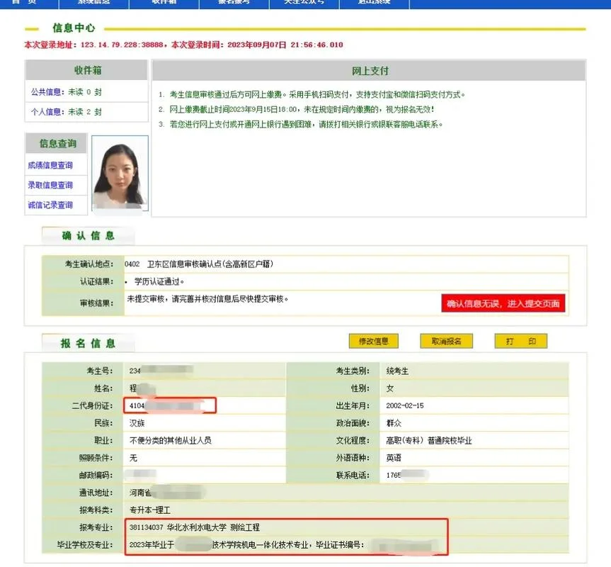Click the 收件箱 panel header

tap(87, 71)
